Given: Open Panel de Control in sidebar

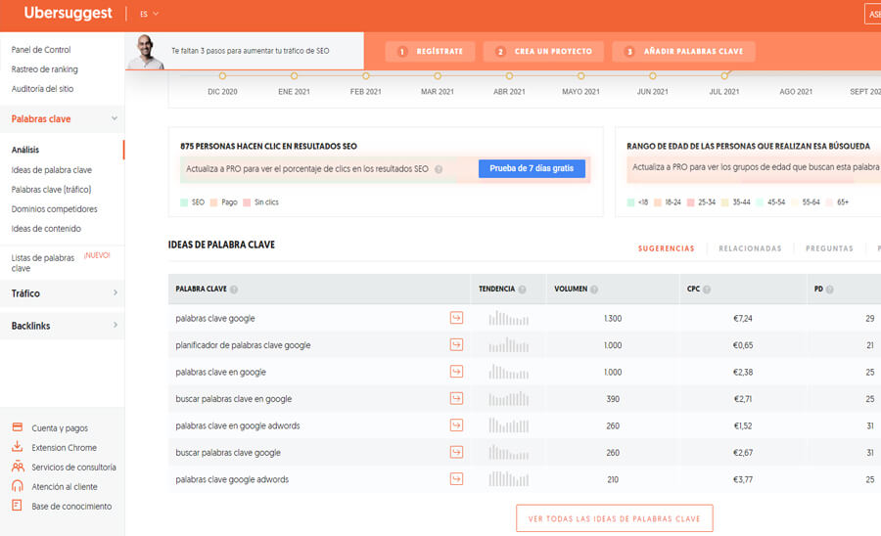Looking at the screenshot, I should pos(41,49).
